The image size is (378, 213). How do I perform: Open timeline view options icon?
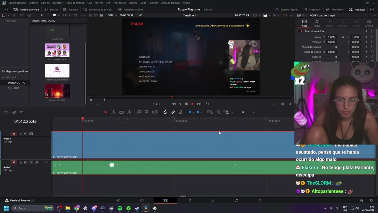(x=6, y=112)
